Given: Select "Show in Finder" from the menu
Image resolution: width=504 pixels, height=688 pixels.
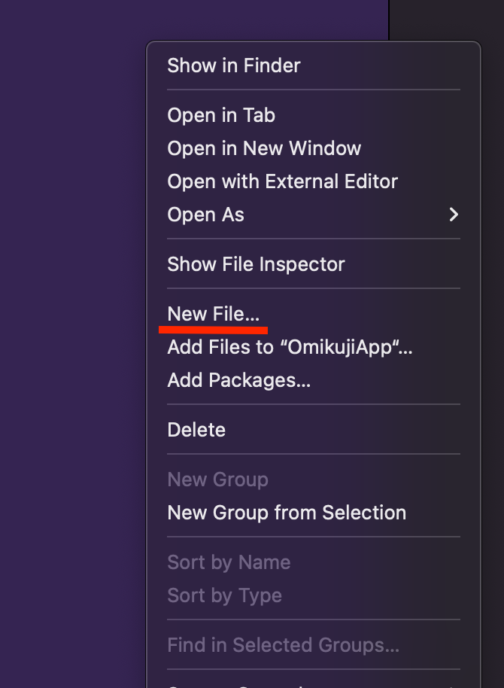Looking at the screenshot, I should coord(233,65).
